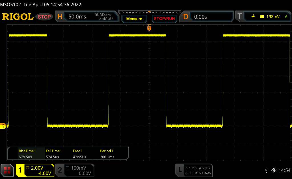292x179 pixels.
Task: Open the trigger T icon
Action: click(x=240, y=16)
